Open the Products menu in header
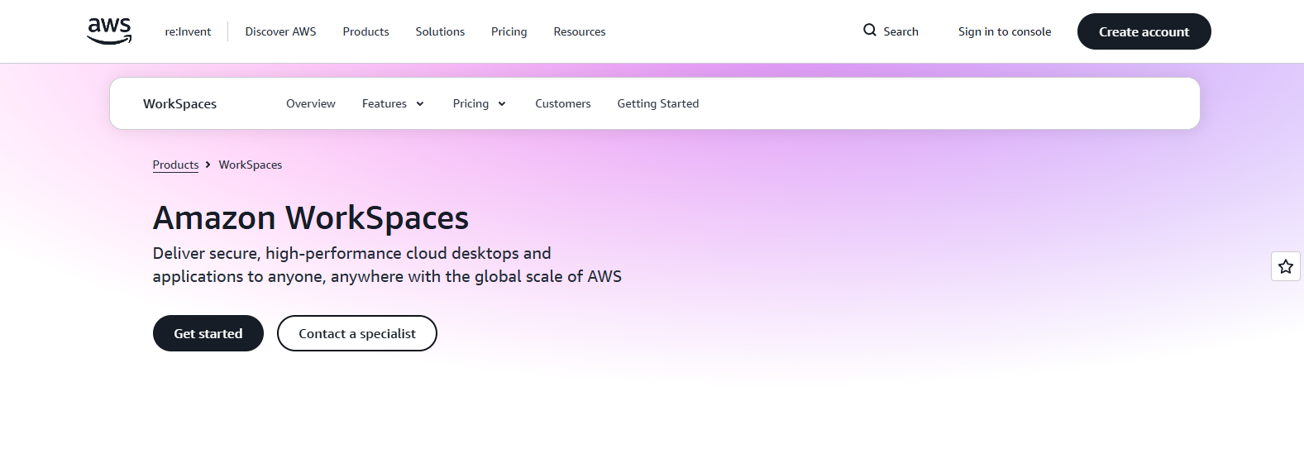Viewport: 1304px width, 449px height. (x=365, y=31)
